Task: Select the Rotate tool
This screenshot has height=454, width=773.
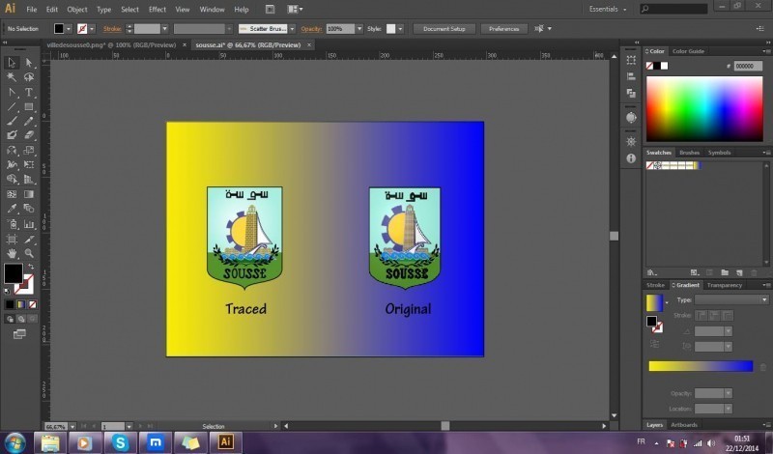Action: (12, 151)
